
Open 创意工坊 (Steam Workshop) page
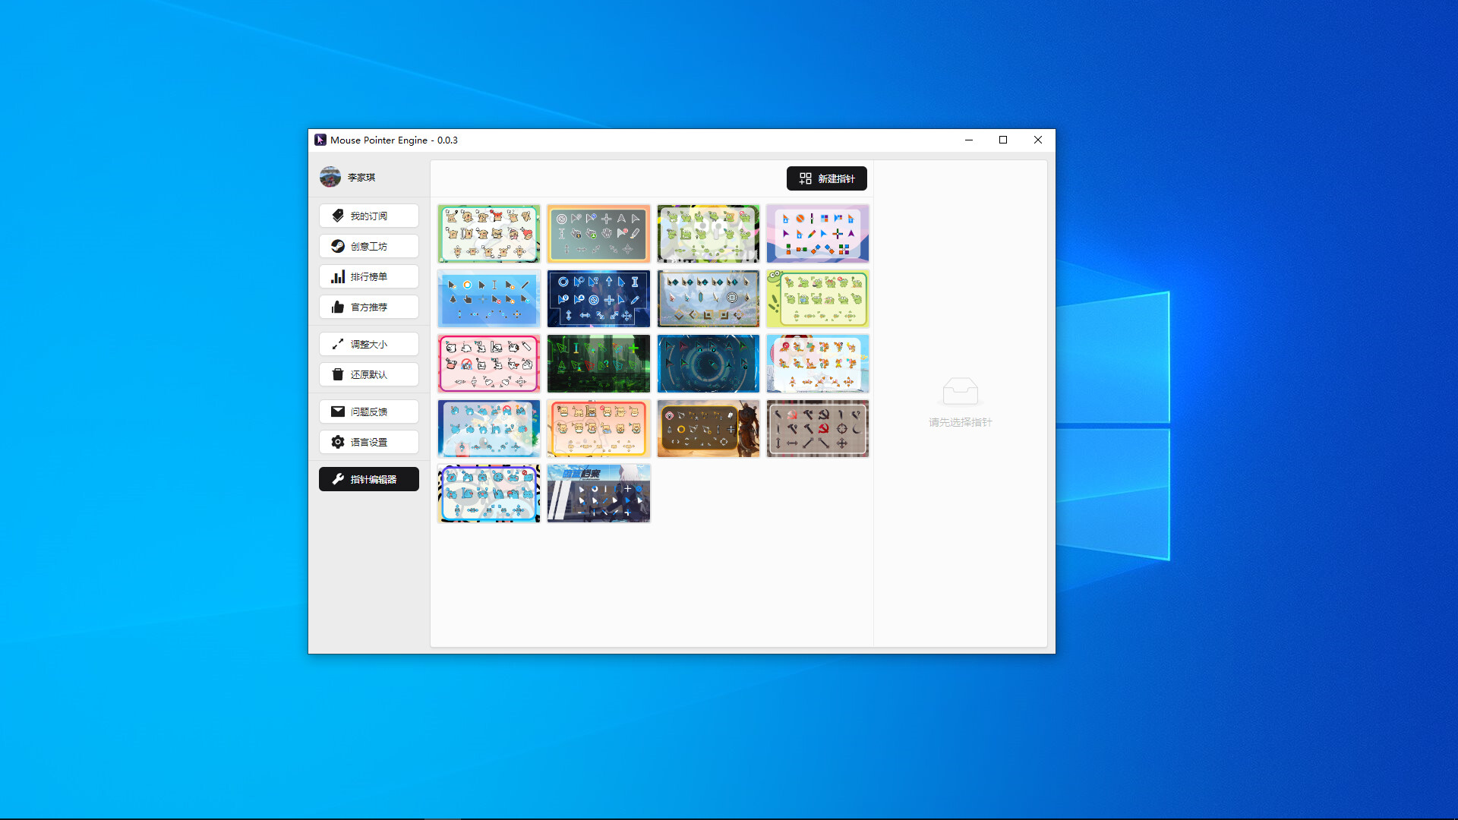(368, 246)
